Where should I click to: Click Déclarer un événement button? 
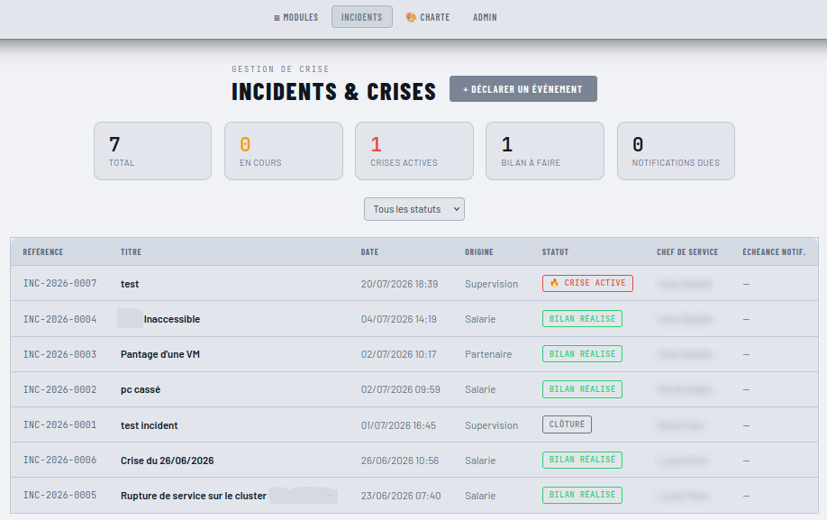pyautogui.click(x=523, y=89)
